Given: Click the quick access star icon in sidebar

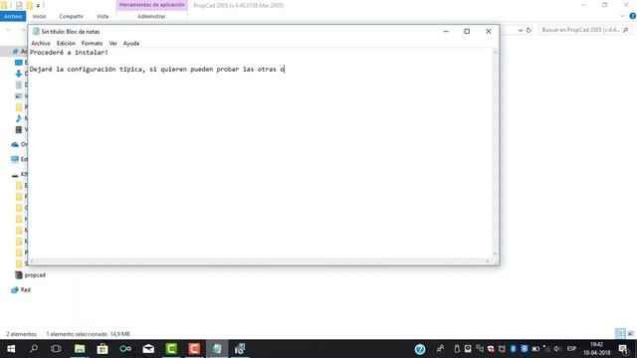Looking at the screenshot, I should (x=16, y=51).
